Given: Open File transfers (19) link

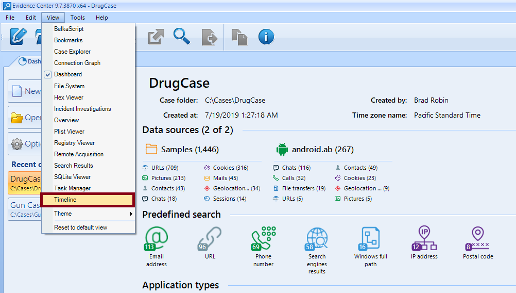Looking at the screenshot, I should 304,188.
